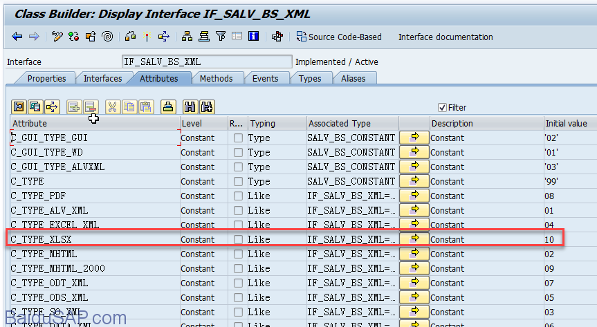Click the first yellow attribute toolbar icon
This screenshot has height=327, width=597.
19,107
